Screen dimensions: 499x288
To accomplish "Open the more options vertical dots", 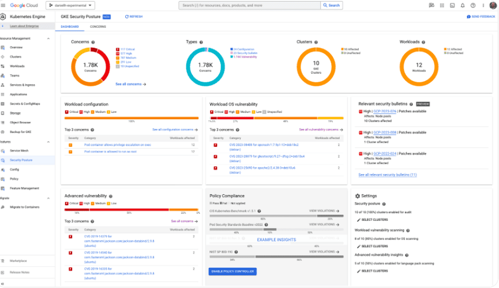I will pos(483,5).
